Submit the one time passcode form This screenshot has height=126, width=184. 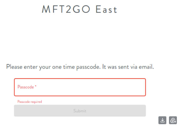(80, 111)
